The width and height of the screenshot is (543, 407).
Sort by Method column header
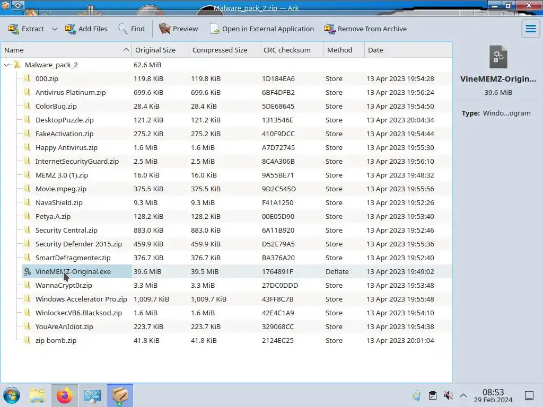(x=344, y=50)
